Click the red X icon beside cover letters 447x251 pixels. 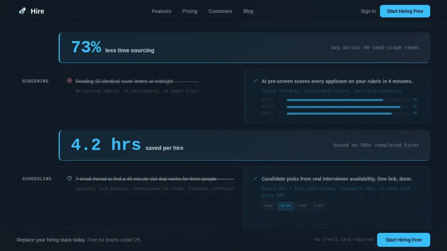(69, 81)
